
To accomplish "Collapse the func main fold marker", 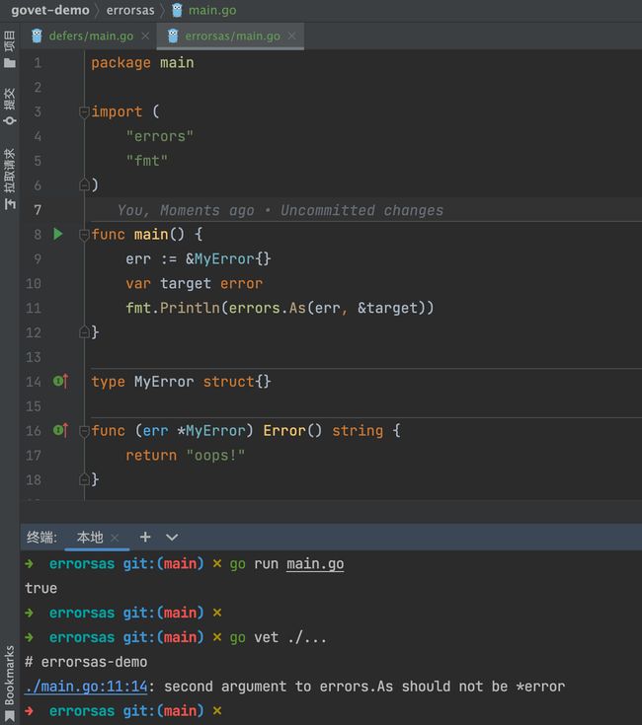I will coord(84,235).
